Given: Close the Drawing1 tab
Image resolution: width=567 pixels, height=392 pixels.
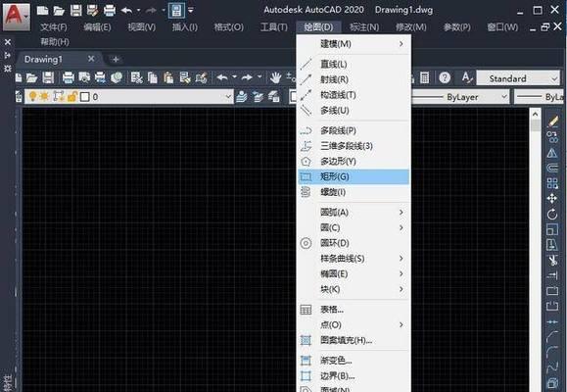Looking at the screenshot, I should coord(91,59).
